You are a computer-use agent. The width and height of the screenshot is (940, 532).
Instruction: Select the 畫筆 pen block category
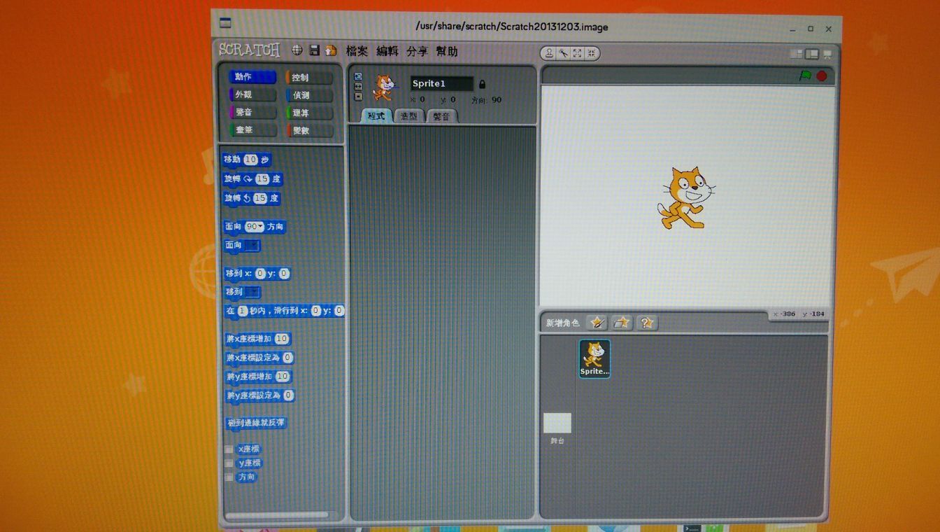(252, 130)
